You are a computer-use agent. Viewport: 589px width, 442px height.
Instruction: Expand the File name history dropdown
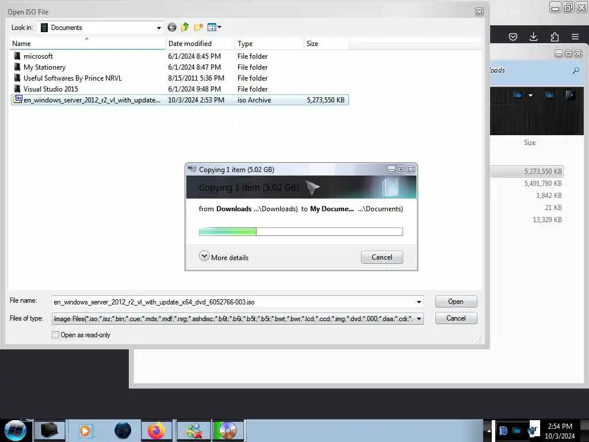click(x=419, y=302)
